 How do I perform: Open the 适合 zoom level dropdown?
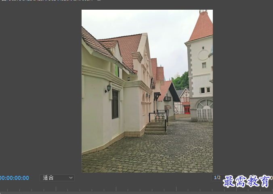(x=57, y=177)
